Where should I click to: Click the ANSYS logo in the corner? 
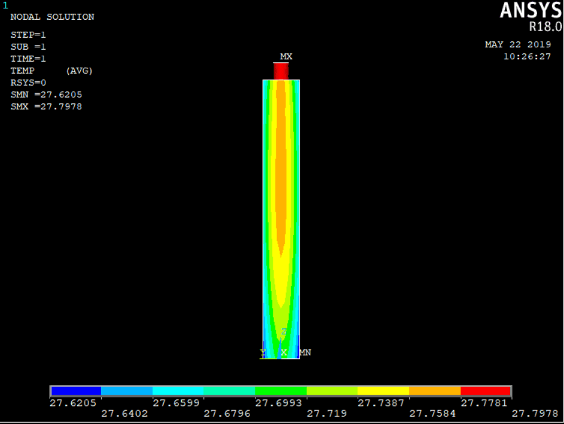tap(531, 10)
